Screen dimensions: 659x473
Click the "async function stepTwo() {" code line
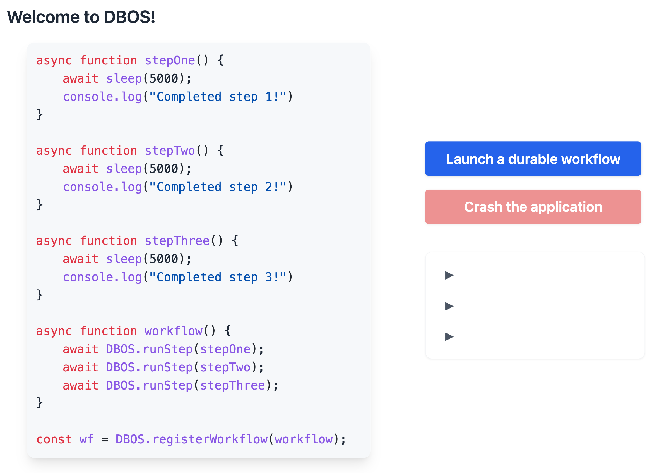coord(130,150)
